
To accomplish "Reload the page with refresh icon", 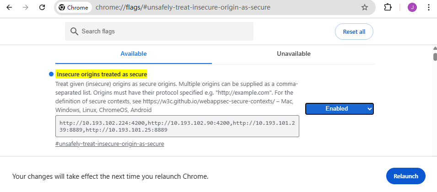I will click(x=42, y=7).
